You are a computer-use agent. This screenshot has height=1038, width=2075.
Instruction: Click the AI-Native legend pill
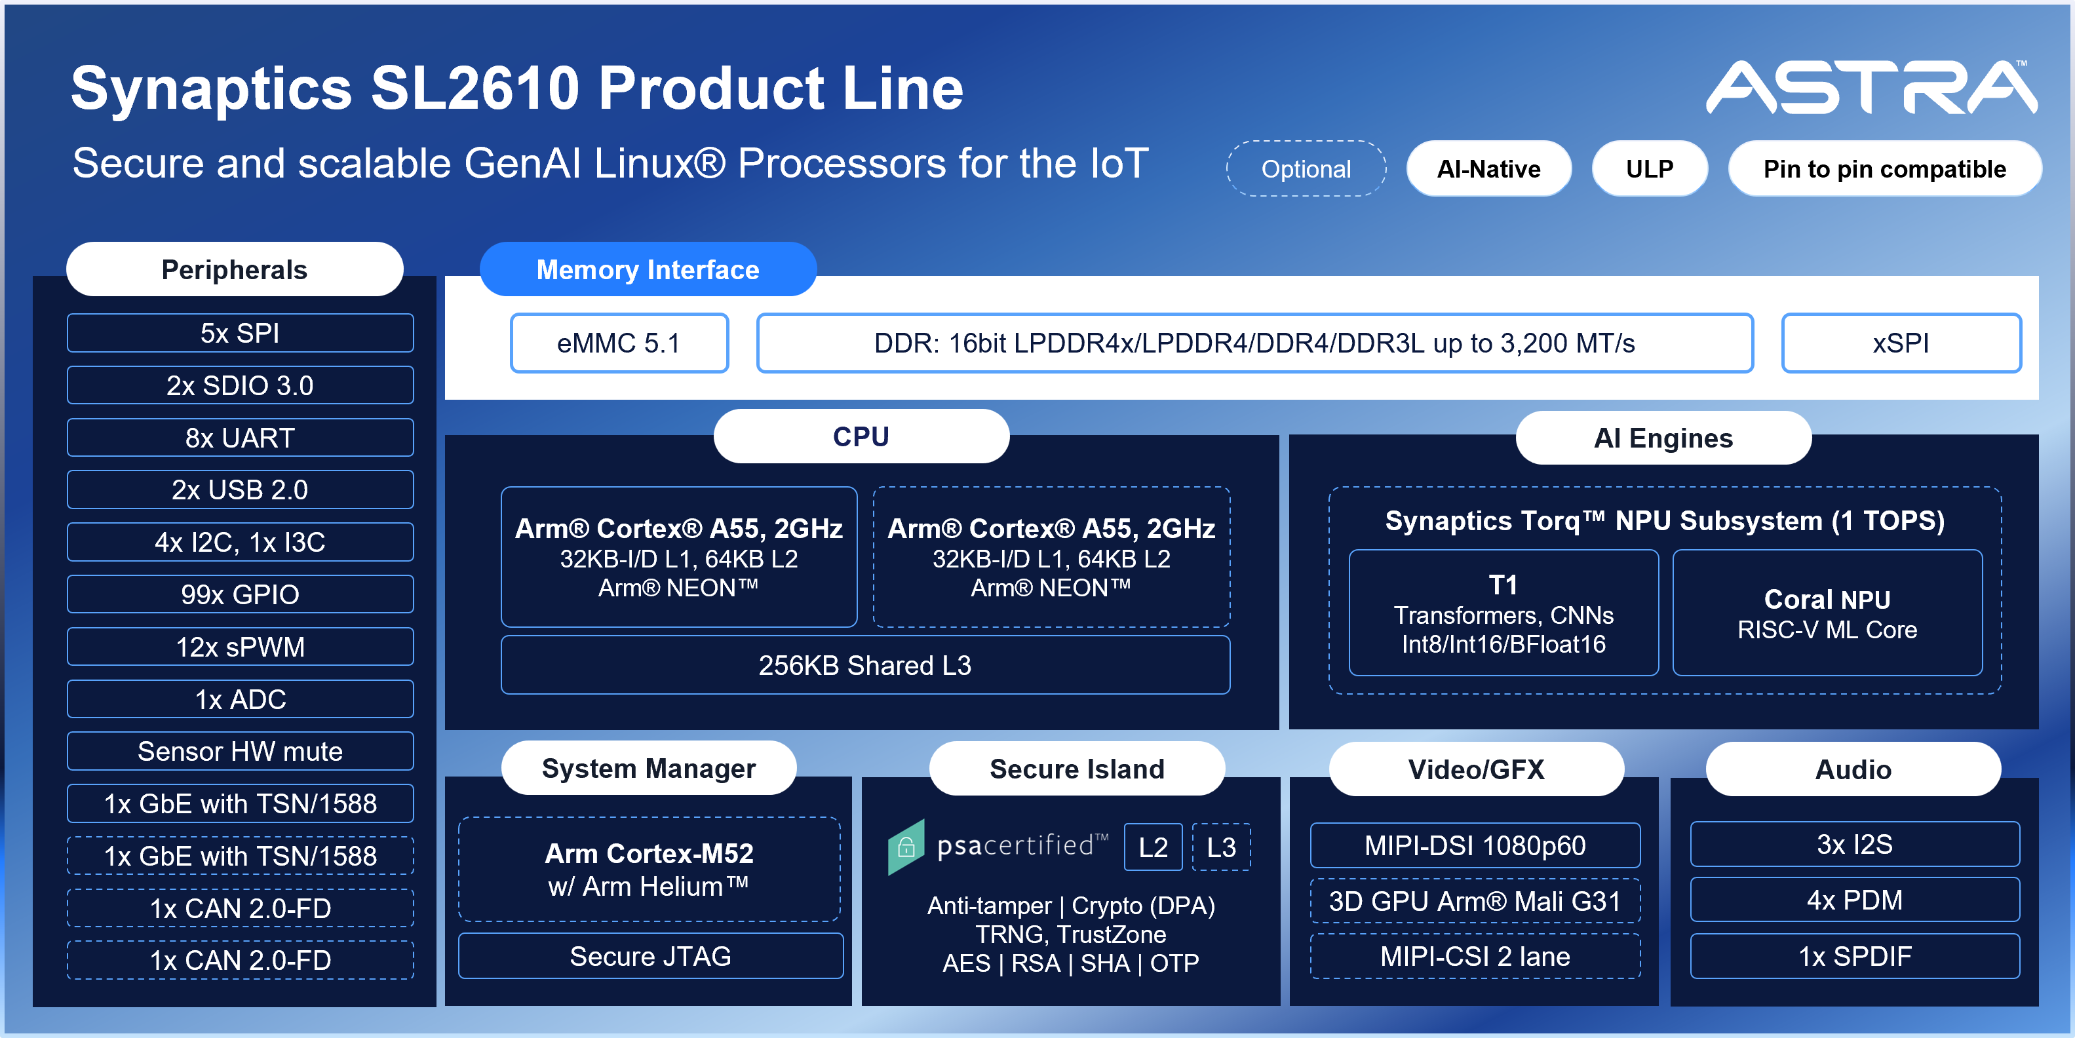(1488, 169)
